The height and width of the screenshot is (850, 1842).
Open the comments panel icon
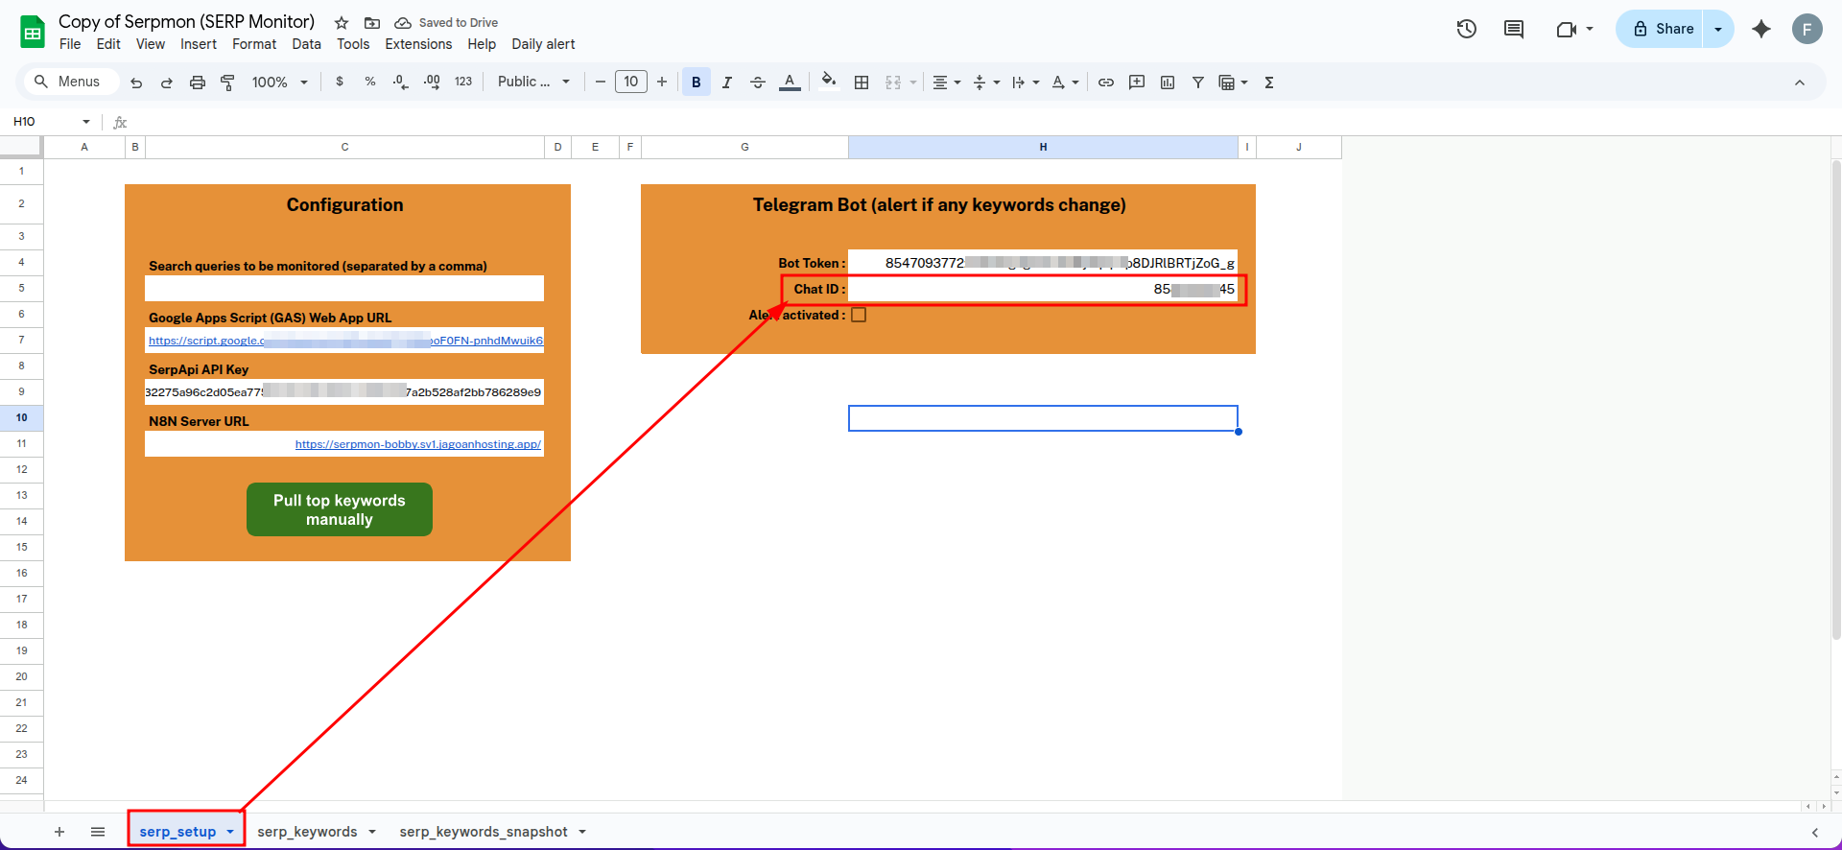coord(1514,29)
